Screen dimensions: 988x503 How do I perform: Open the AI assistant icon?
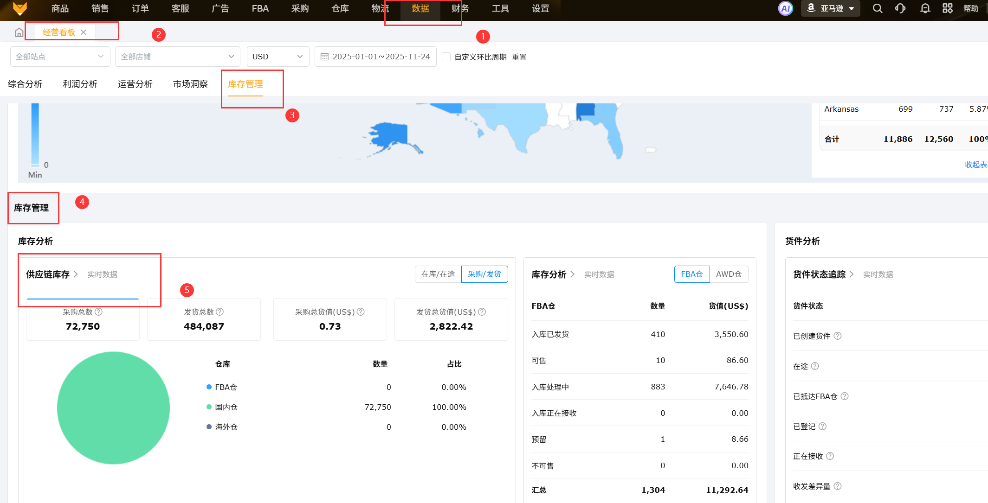[785, 8]
